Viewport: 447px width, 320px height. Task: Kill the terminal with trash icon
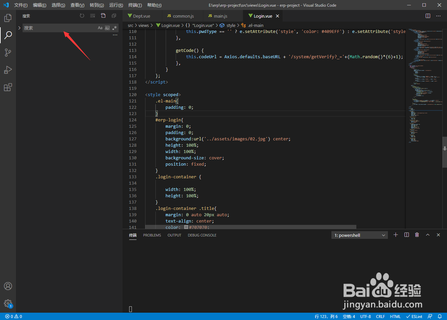point(417,235)
